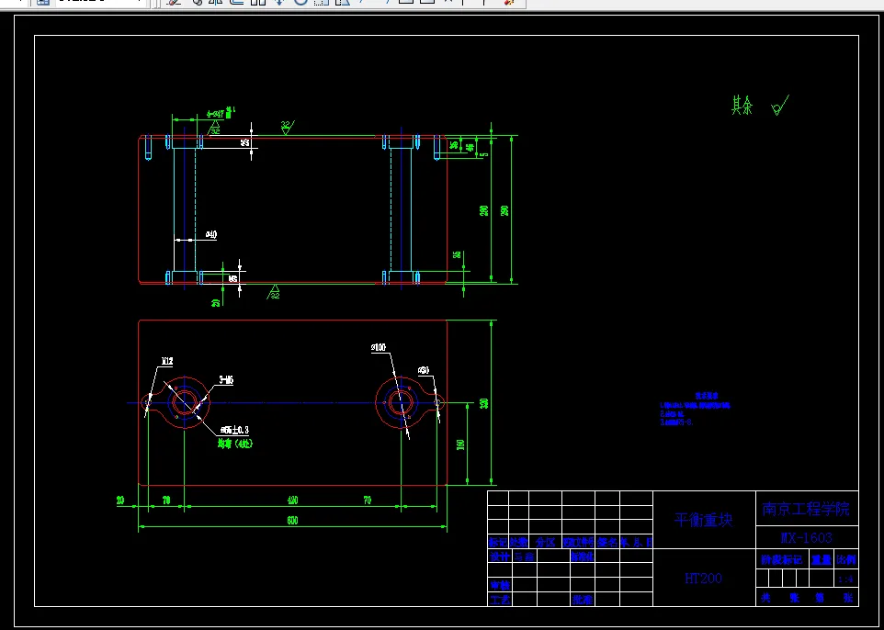This screenshot has height=630, width=884.
Task: Click the 南京工程学院 title block text
Action: pyautogui.click(x=806, y=510)
